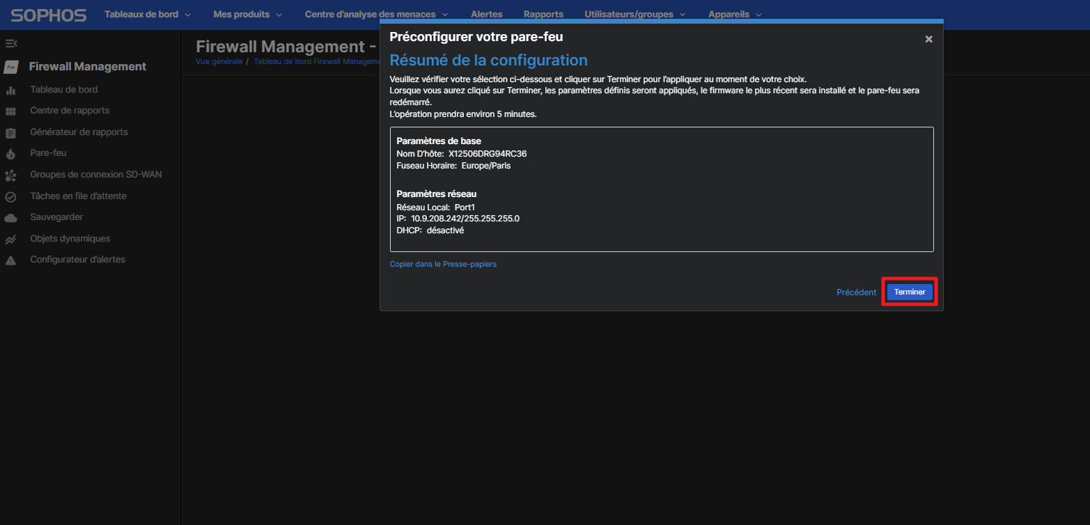
Task: Collapse the sidebar with the menu toggle icon
Action: coord(11,43)
